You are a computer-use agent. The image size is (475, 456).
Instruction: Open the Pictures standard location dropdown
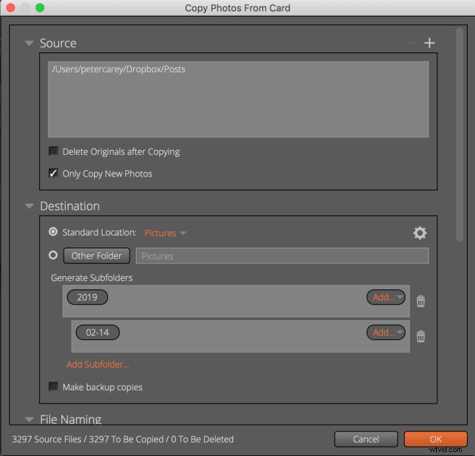click(165, 233)
